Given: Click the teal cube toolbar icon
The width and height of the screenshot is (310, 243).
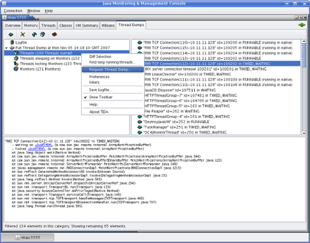Looking at the screenshot, I should click(42, 35).
